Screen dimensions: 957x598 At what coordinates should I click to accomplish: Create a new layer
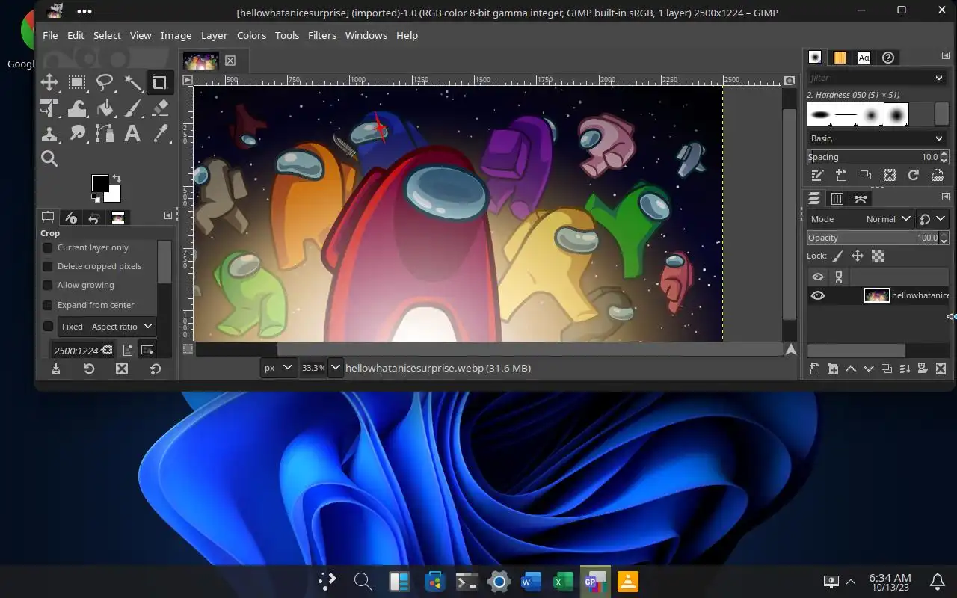815,369
